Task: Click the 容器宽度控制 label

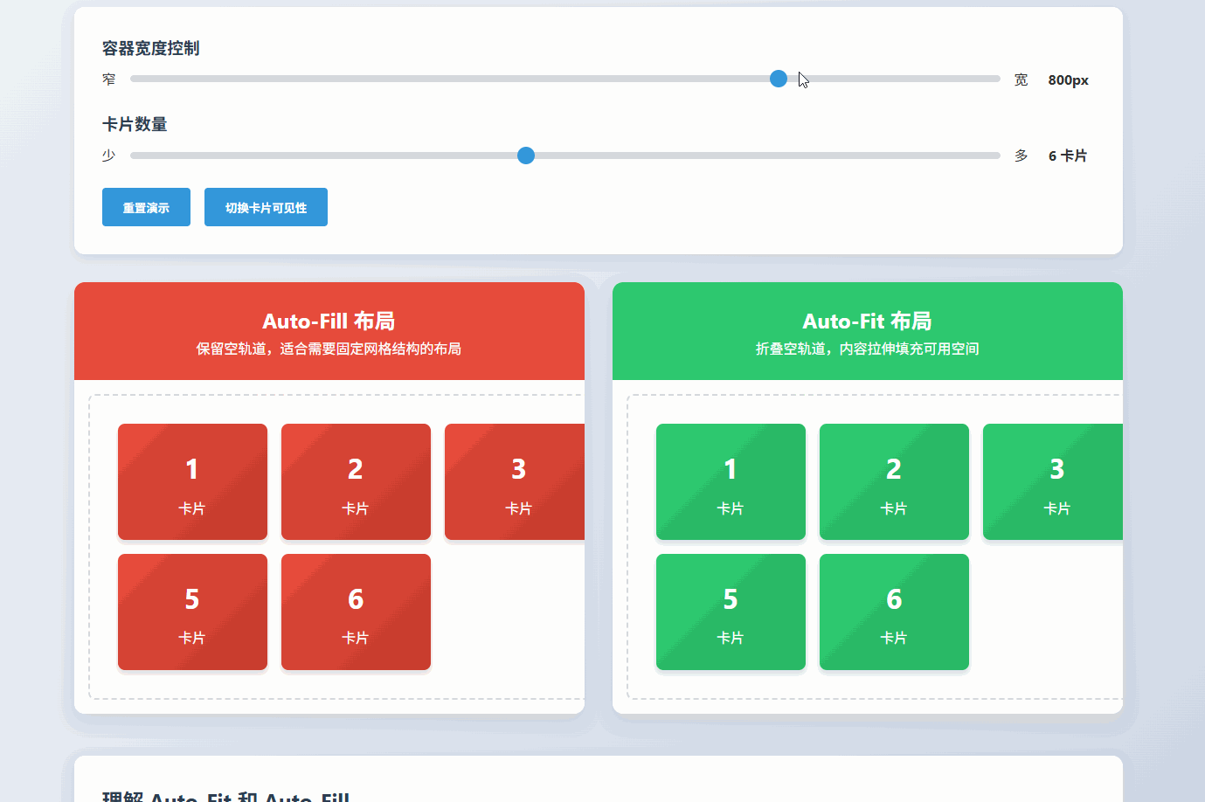Action: [151, 48]
